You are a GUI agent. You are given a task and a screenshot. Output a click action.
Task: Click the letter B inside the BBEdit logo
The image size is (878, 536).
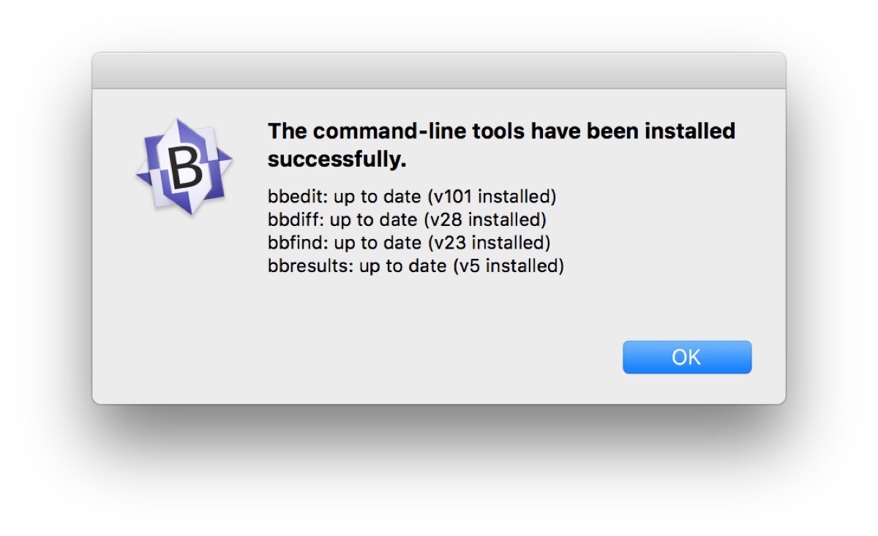pos(186,167)
